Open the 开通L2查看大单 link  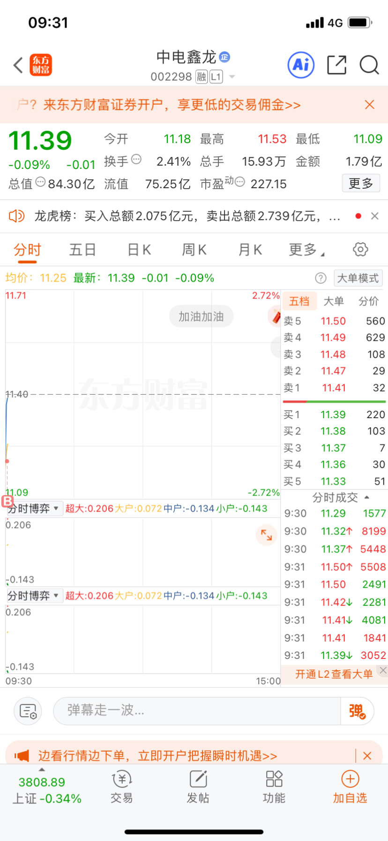pyautogui.click(x=334, y=674)
